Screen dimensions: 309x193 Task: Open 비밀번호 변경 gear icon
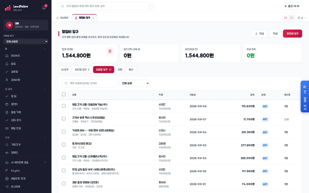7,179
